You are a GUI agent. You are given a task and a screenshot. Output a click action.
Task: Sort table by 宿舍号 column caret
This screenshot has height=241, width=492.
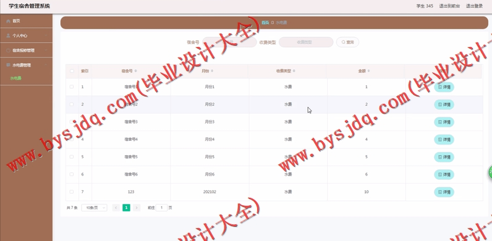point(135,71)
